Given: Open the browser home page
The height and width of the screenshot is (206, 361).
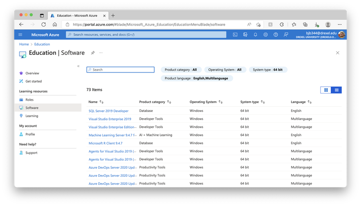Looking at the screenshot, I should (x=55, y=25).
